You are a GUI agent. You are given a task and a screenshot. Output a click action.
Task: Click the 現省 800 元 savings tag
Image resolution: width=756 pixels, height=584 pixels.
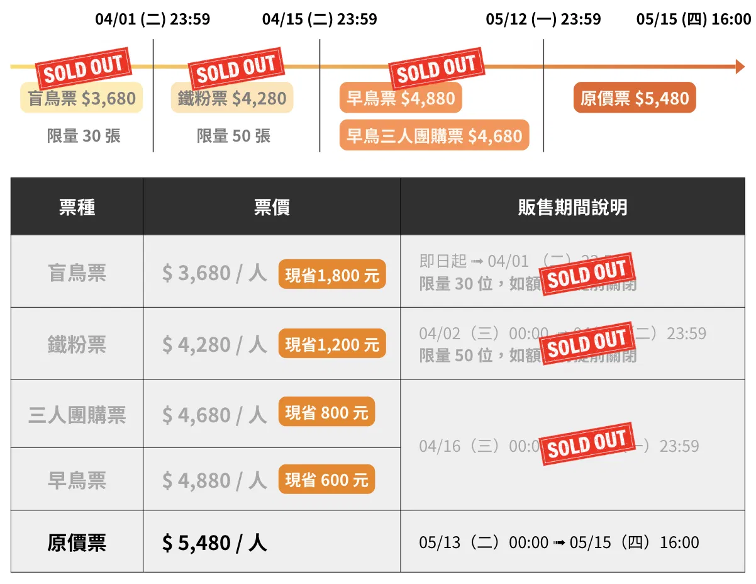[x=326, y=412]
